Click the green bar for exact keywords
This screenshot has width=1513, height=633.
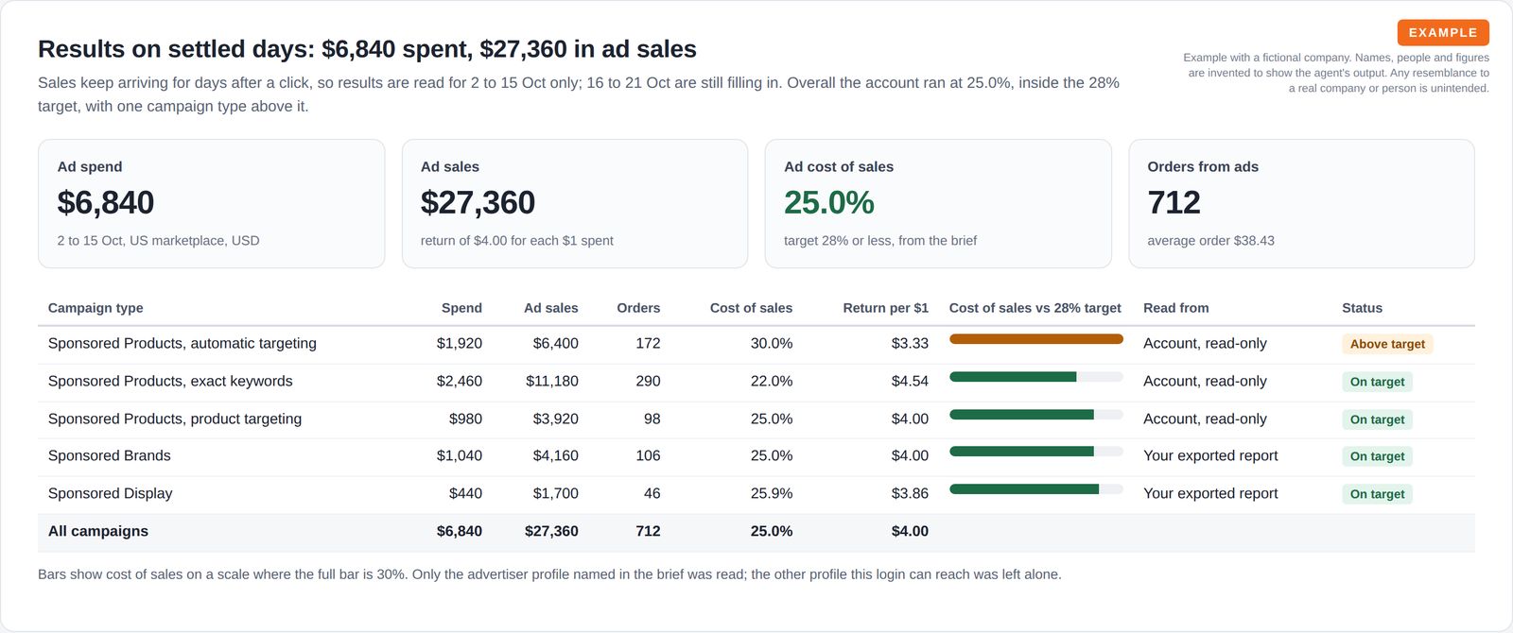1013,377
